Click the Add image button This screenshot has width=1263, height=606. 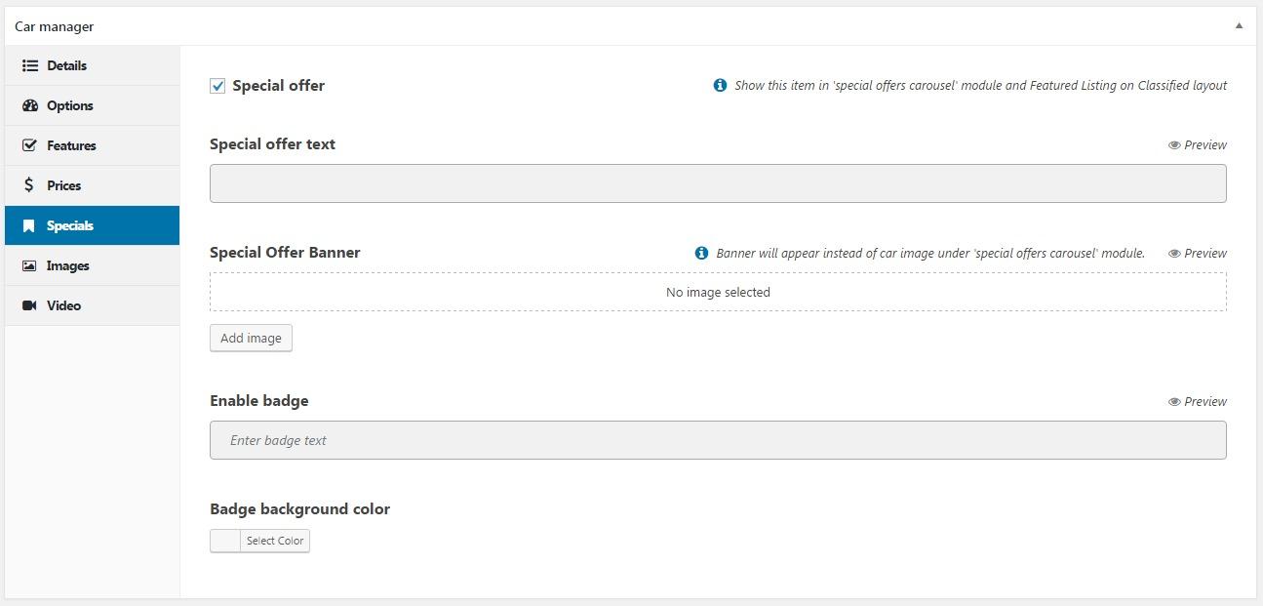(x=251, y=338)
